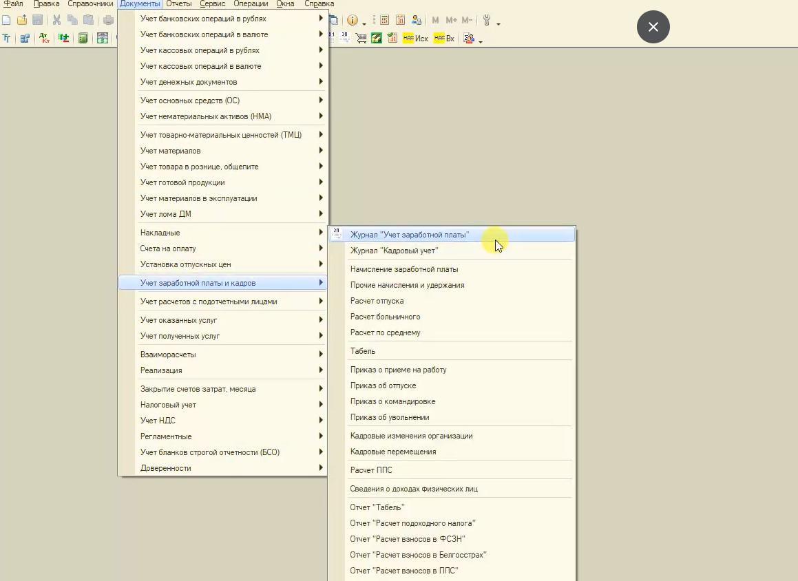The height and width of the screenshot is (581, 798).
Task: Choose Расчет больничного item
Action: pyautogui.click(x=452, y=317)
